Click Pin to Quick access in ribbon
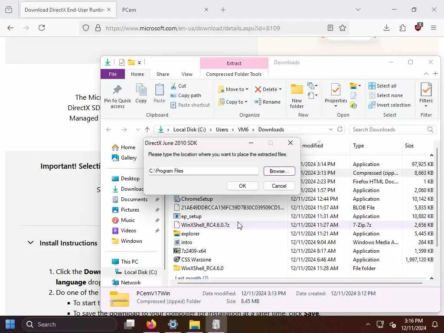Viewport: 444px width, 333px height. click(117, 96)
